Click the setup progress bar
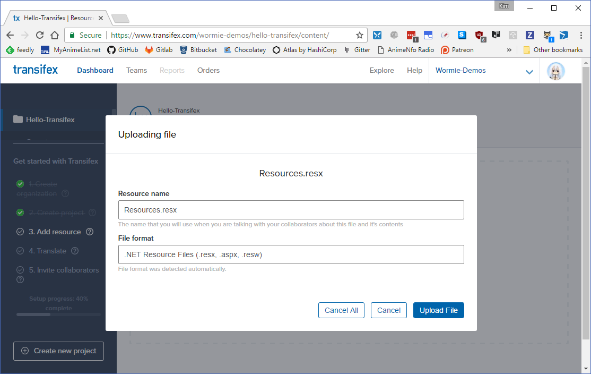The height and width of the screenshot is (374, 591). click(x=58, y=314)
